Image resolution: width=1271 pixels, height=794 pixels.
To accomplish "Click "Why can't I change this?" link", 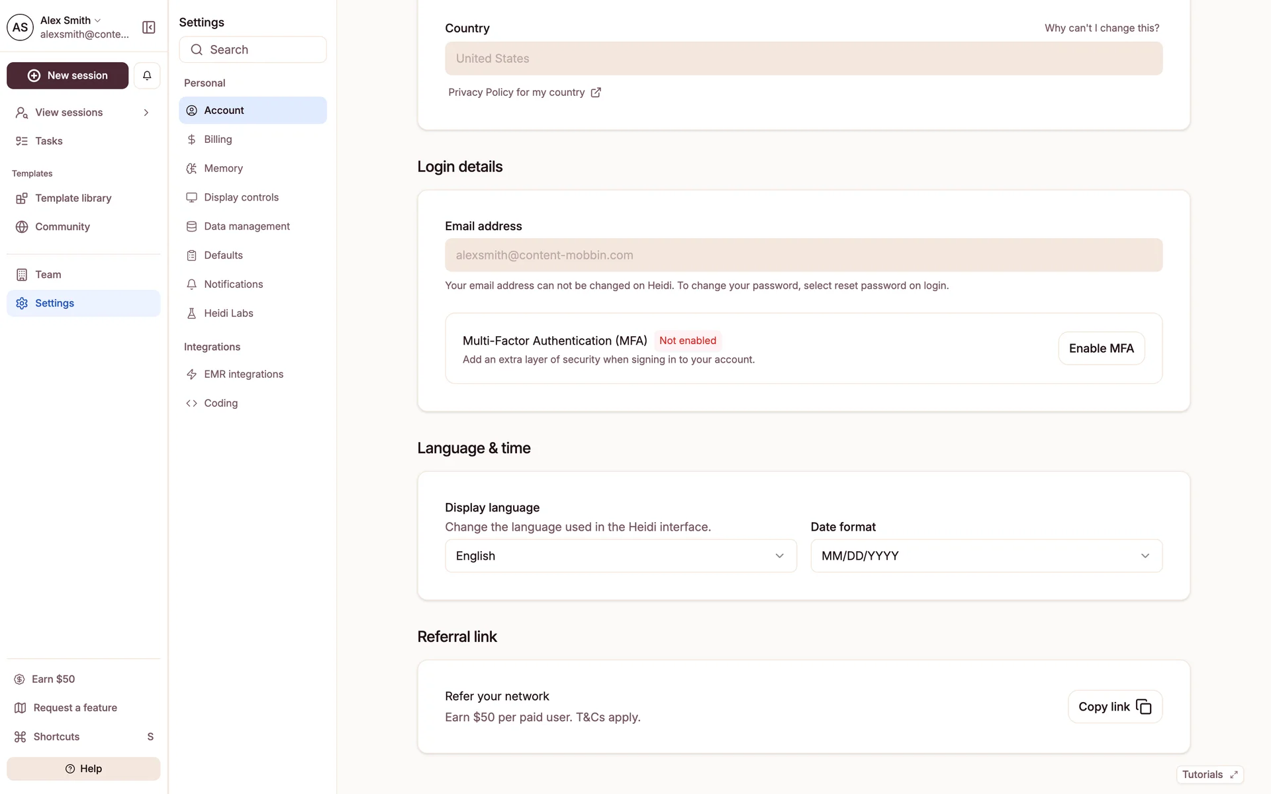I will click(x=1102, y=28).
